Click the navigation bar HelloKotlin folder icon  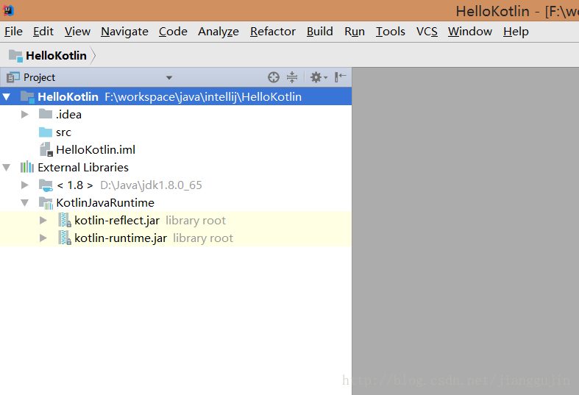tap(15, 56)
